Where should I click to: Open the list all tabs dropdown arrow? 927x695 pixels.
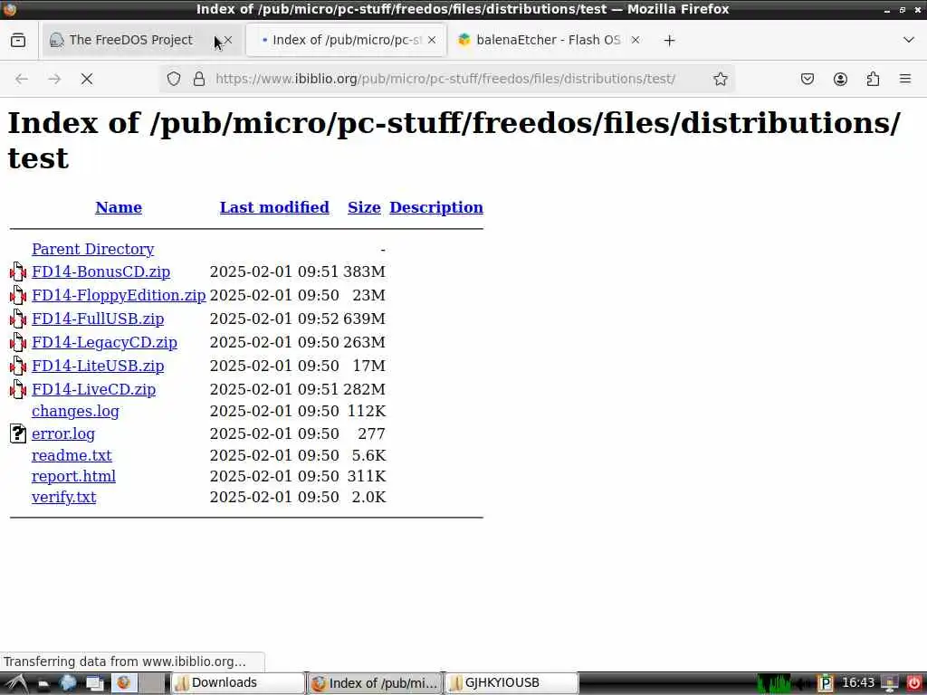[909, 40]
